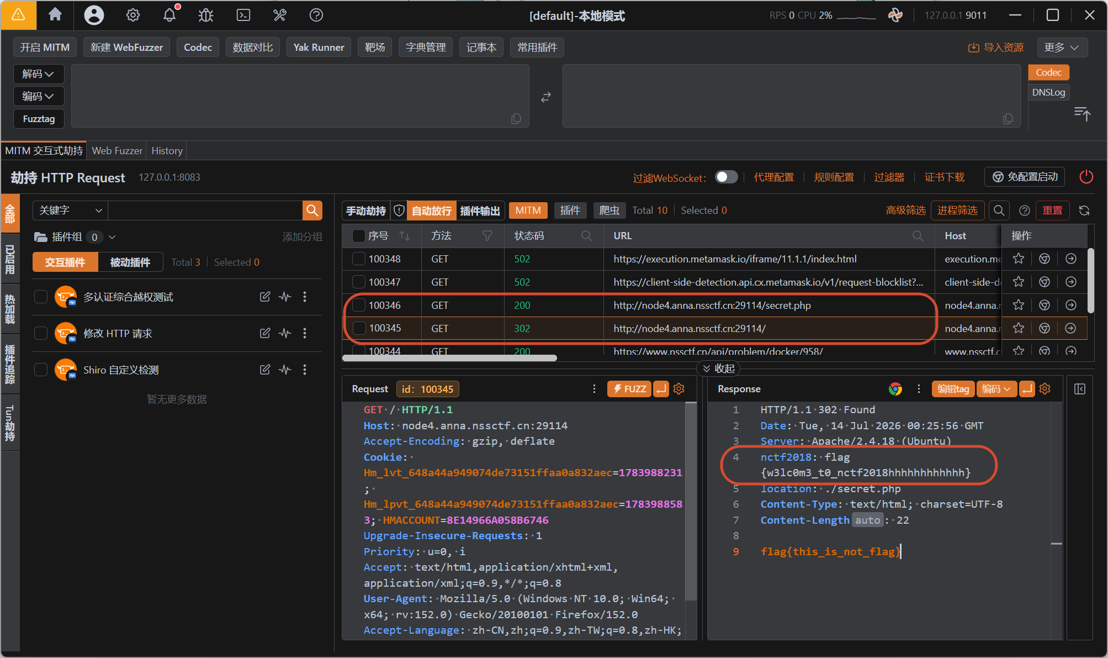The width and height of the screenshot is (1108, 658).
Task: Expand the 解码 dropdown
Action: (38, 74)
